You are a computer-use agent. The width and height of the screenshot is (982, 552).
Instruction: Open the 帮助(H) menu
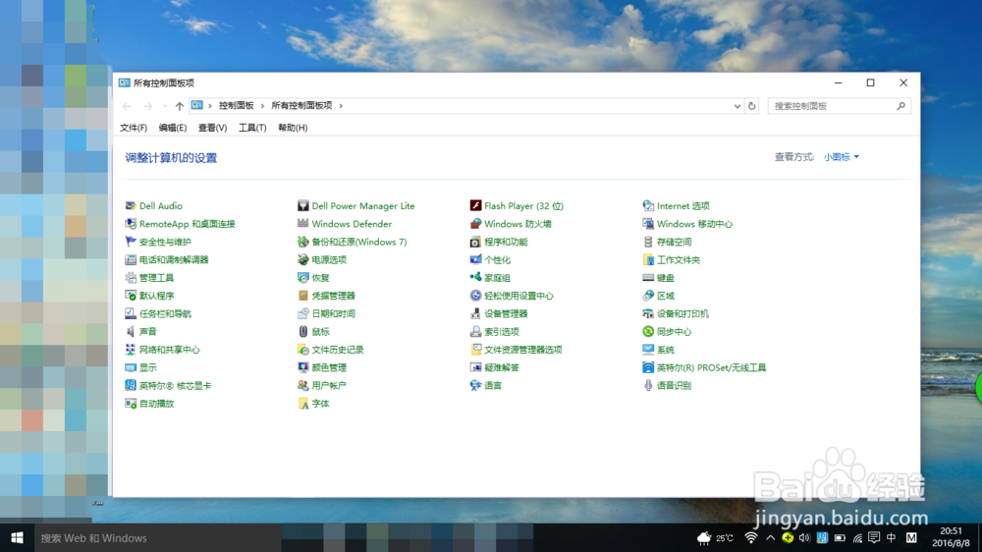click(293, 128)
